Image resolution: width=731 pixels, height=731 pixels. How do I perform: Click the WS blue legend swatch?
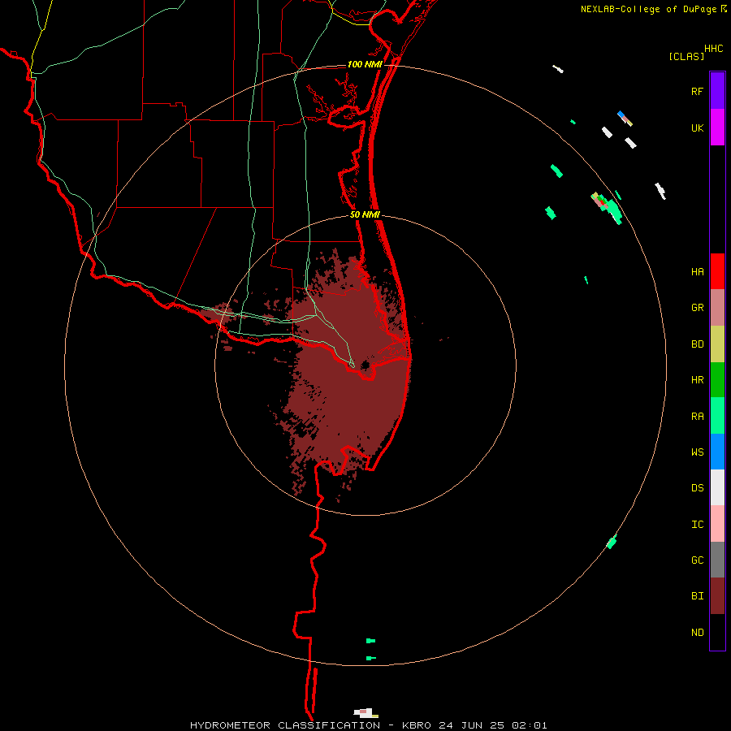pos(717,452)
